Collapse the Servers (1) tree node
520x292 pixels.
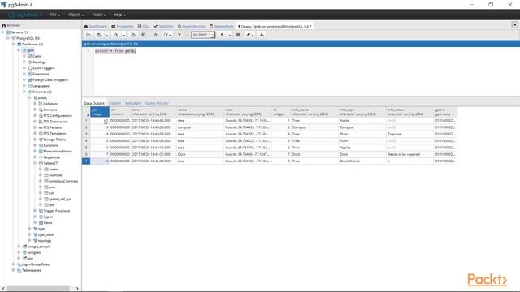click(x=2, y=32)
